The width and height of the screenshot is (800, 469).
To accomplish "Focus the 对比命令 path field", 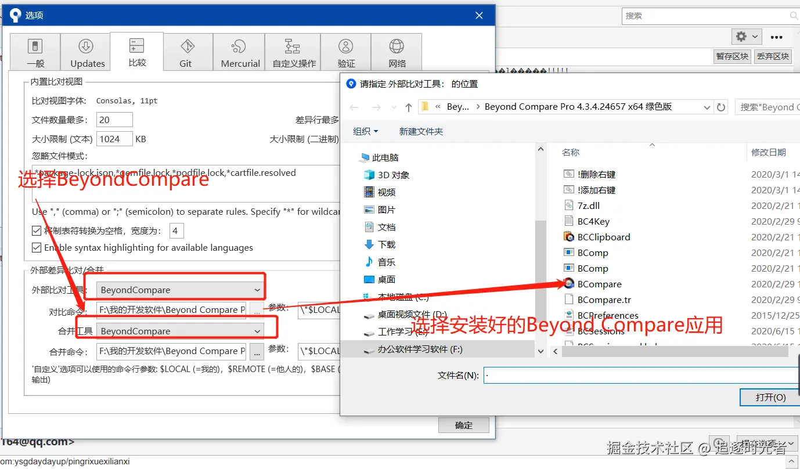I will point(171,310).
